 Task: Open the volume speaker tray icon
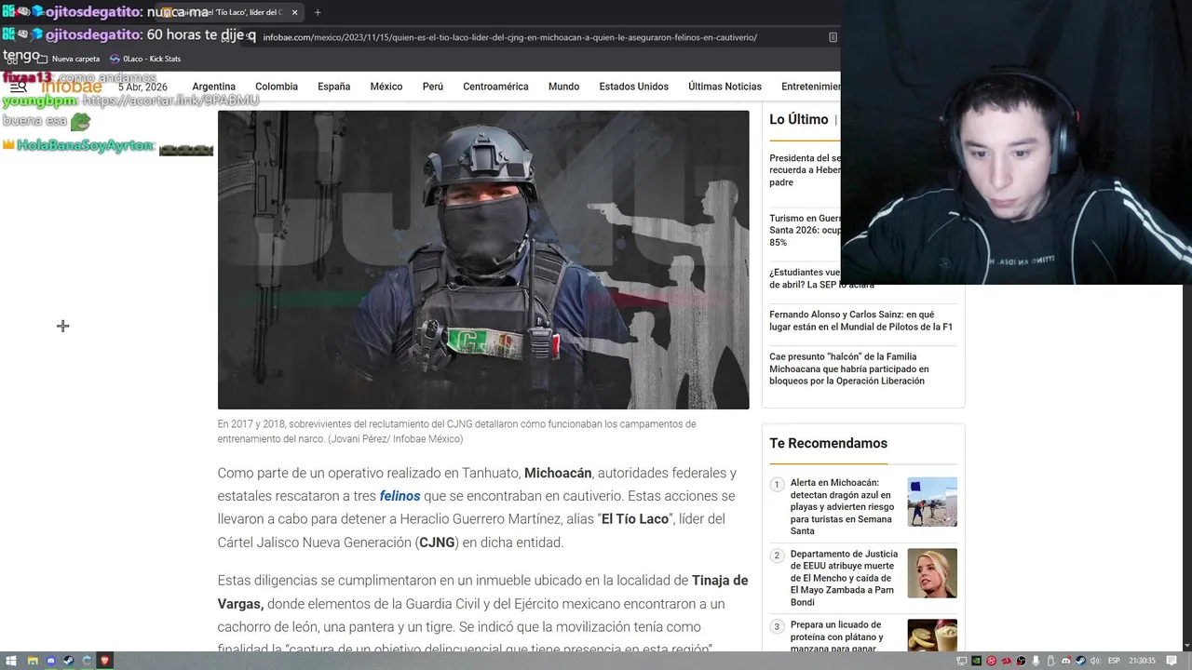tap(1095, 661)
